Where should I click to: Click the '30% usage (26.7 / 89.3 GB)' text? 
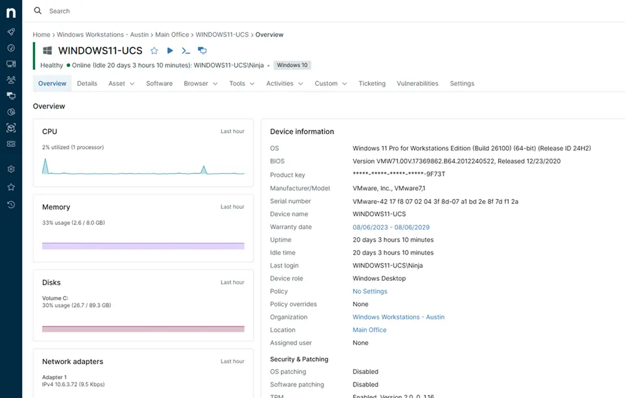77,305
